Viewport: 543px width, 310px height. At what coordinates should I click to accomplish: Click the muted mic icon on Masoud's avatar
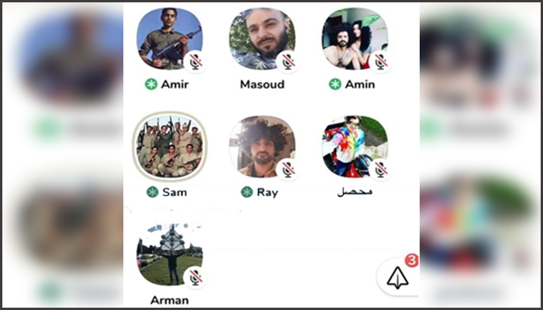[288, 62]
